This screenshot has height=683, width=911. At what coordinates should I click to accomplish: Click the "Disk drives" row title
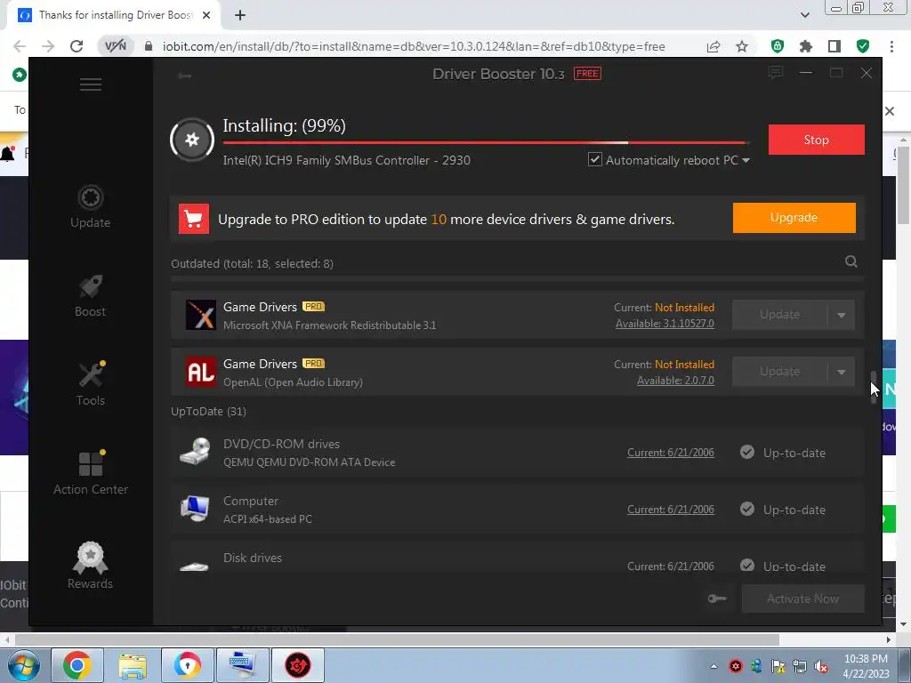coord(253,558)
